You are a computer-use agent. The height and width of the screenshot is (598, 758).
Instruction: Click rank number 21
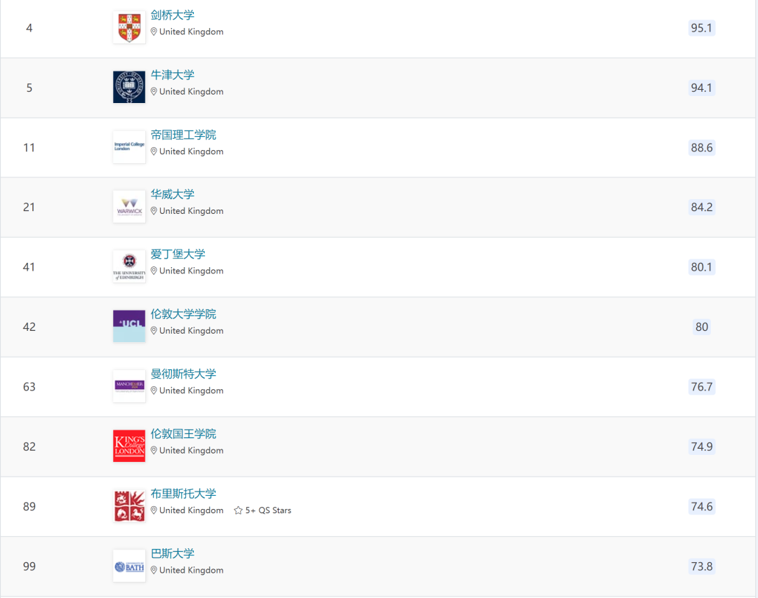coord(29,208)
